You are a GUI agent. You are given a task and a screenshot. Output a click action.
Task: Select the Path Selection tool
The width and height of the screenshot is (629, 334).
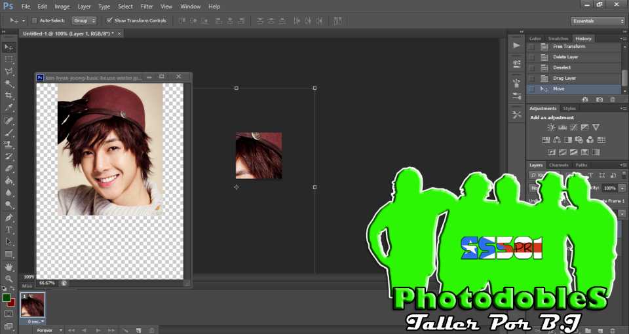(9, 242)
